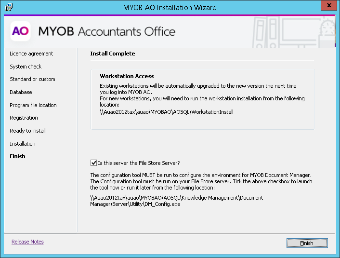Click the installer icon in title bar

(8, 7)
